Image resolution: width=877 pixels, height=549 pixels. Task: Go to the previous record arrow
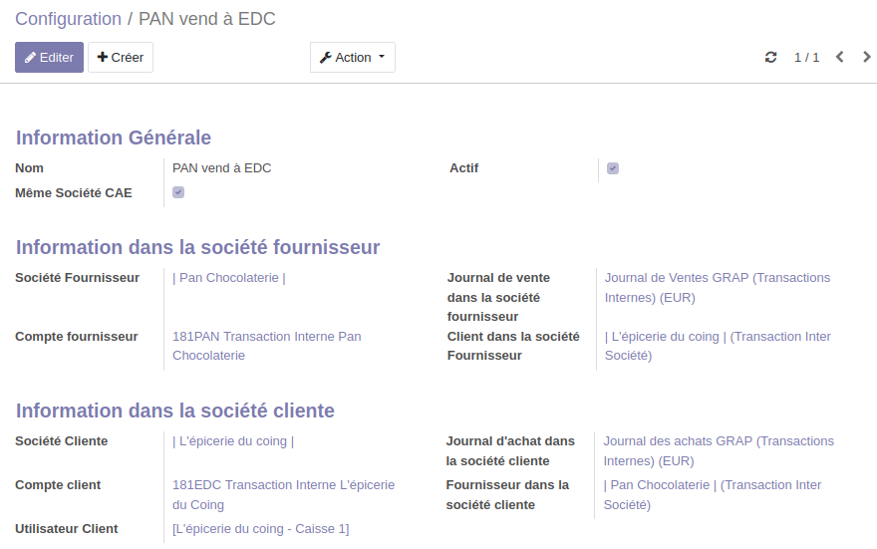839,58
